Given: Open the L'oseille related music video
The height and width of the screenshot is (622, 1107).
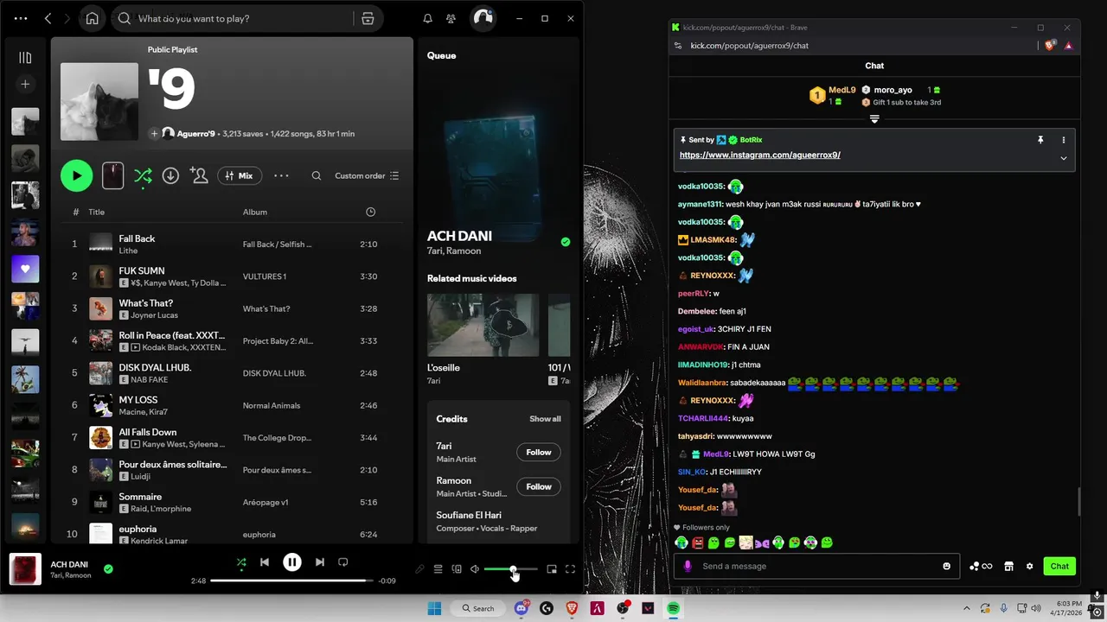Looking at the screenshot, I should coord(483,325).
